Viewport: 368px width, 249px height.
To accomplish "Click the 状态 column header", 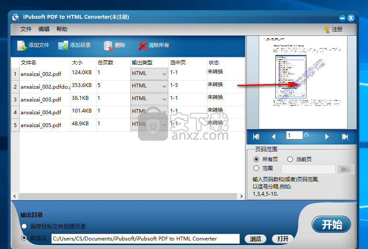I will (x=214, y=63).
